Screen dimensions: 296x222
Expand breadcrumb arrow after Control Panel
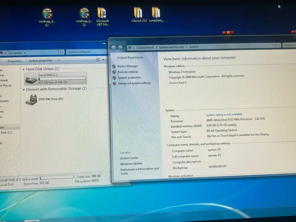[x=156, y=47]
